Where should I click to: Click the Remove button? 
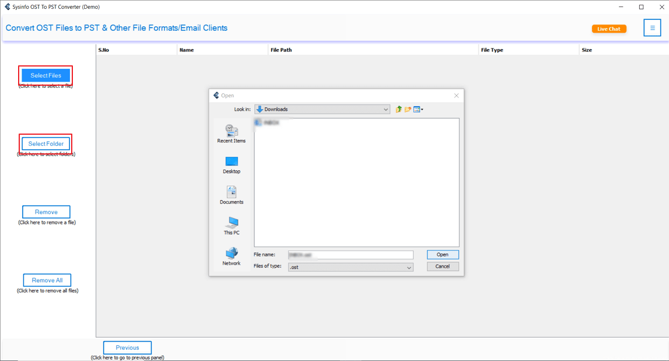coord(46,212)
